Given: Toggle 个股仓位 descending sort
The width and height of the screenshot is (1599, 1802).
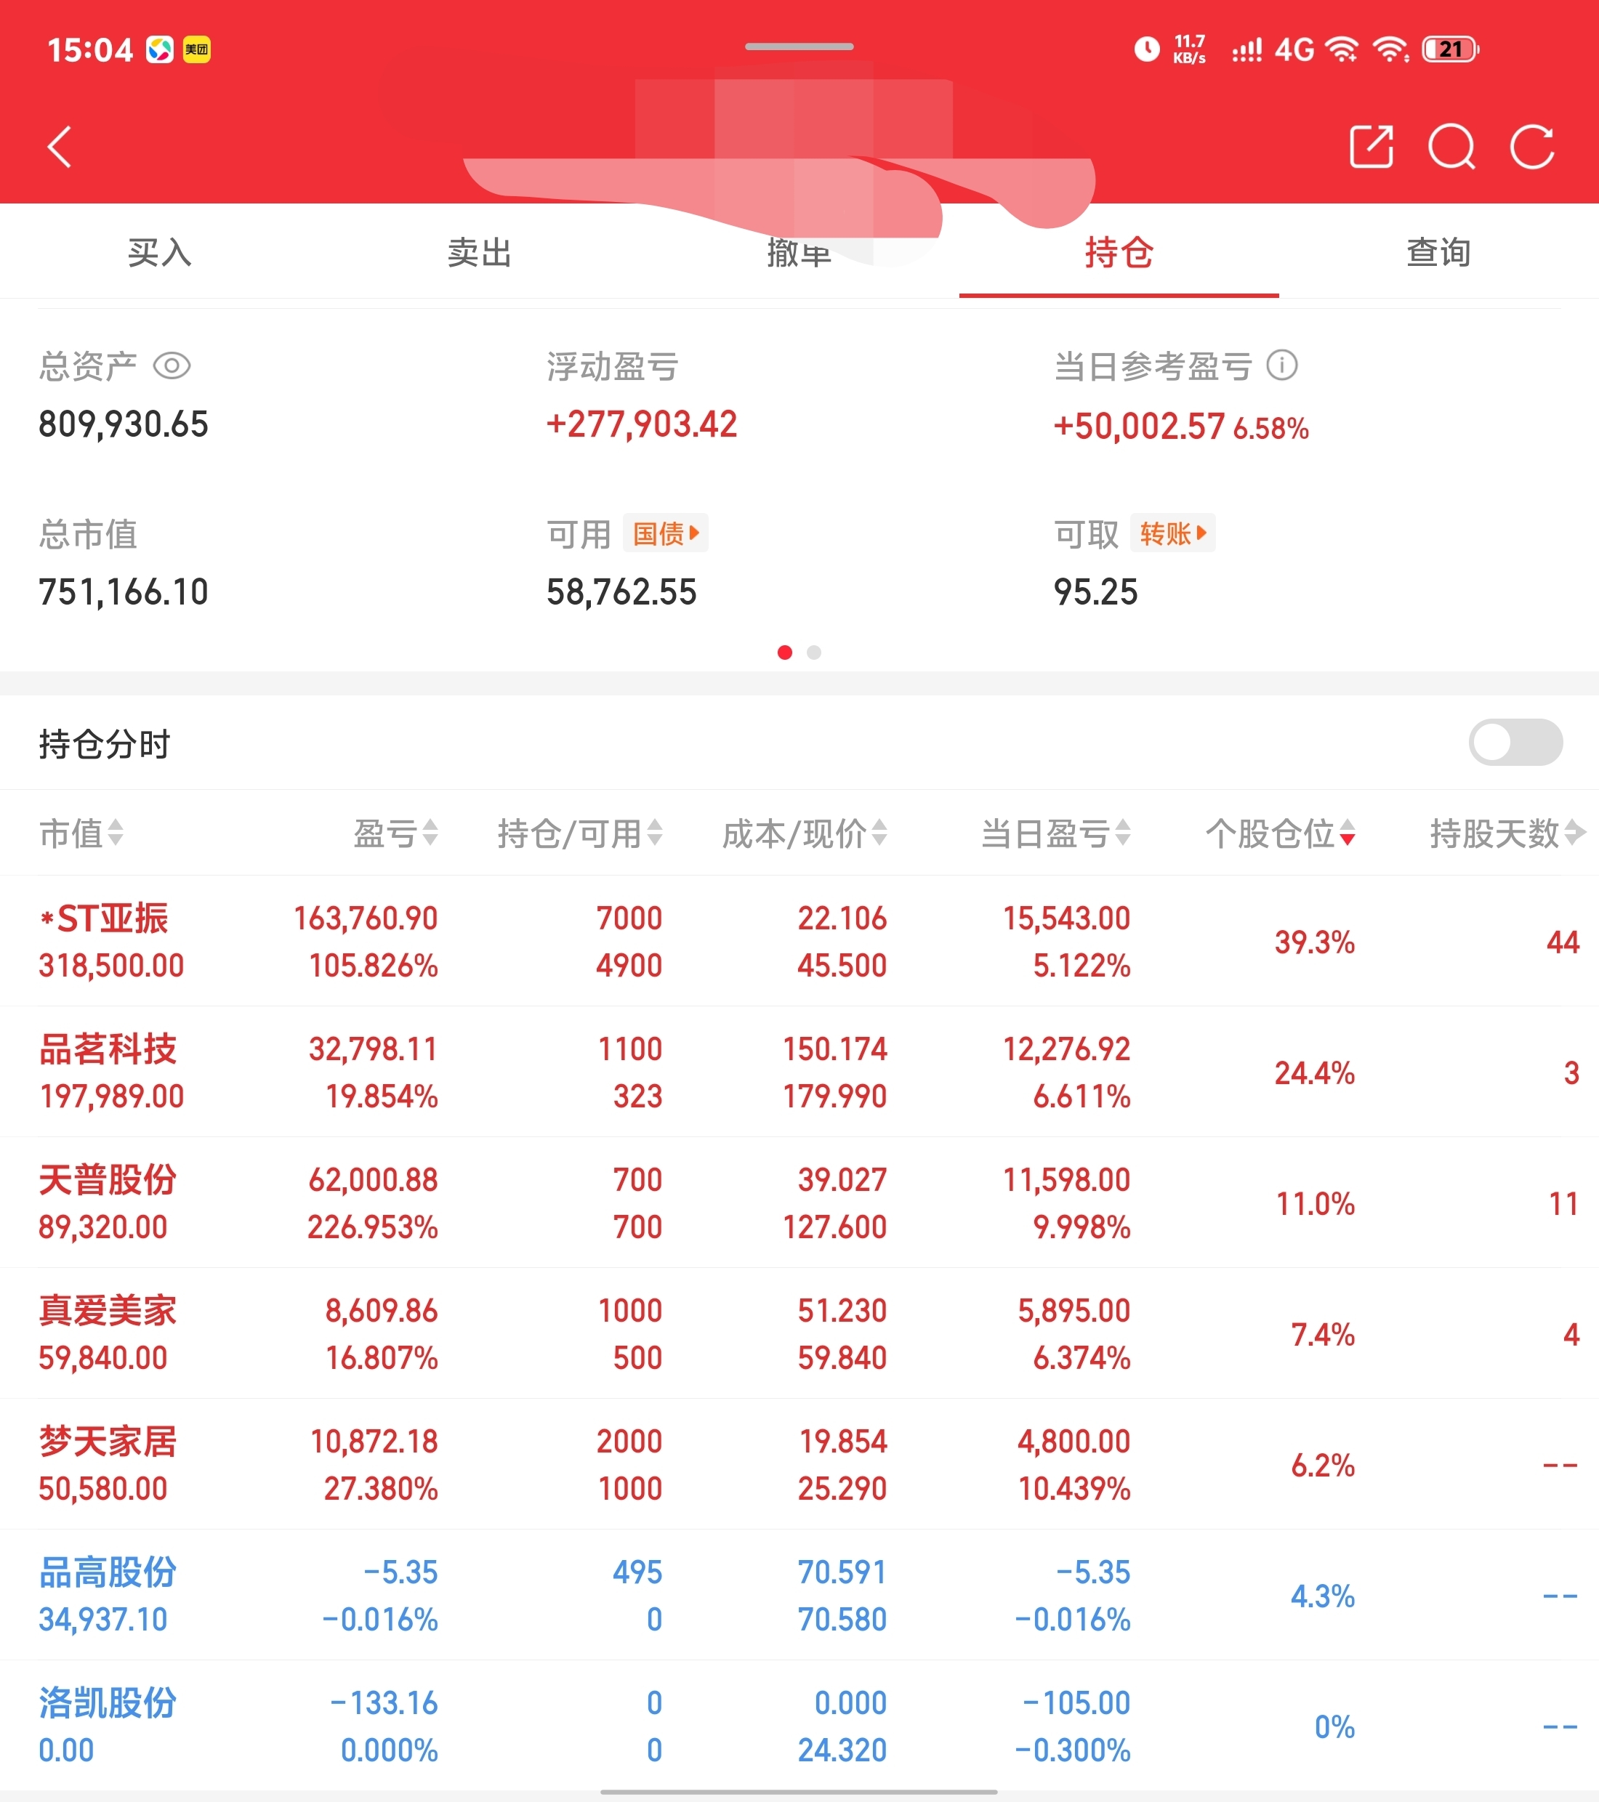Looking at the screenshot, I should [1347, 832].
